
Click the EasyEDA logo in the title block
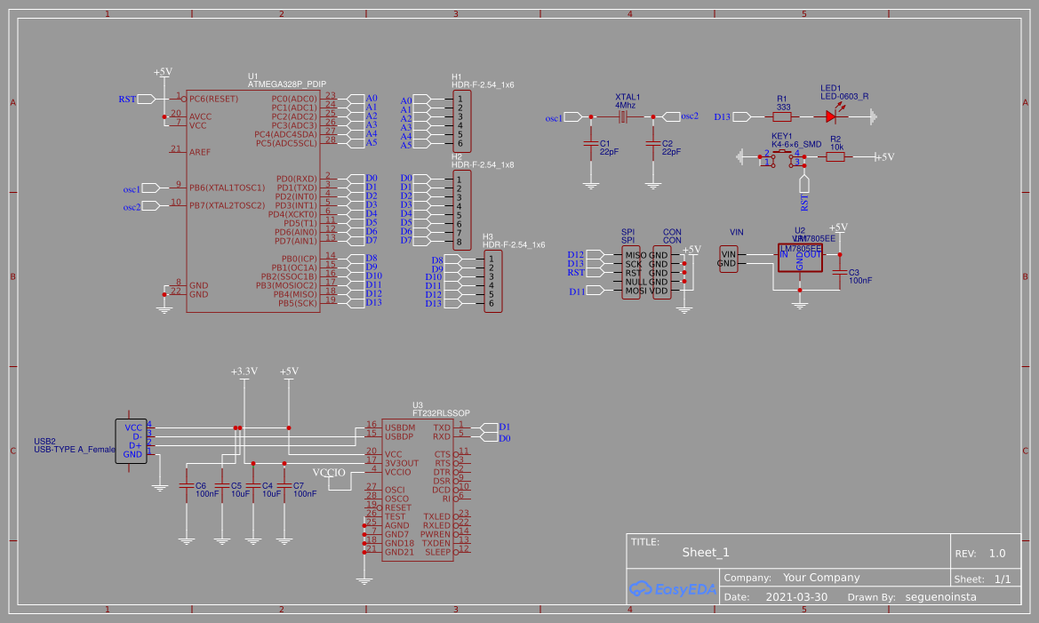(671, 587)
